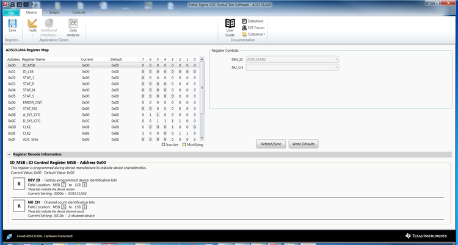The width and height of the screenshot is (458, 245).
Task: Toggle bit 5 of D_SYS_CFG register
Action: click(x=158, y=121)
